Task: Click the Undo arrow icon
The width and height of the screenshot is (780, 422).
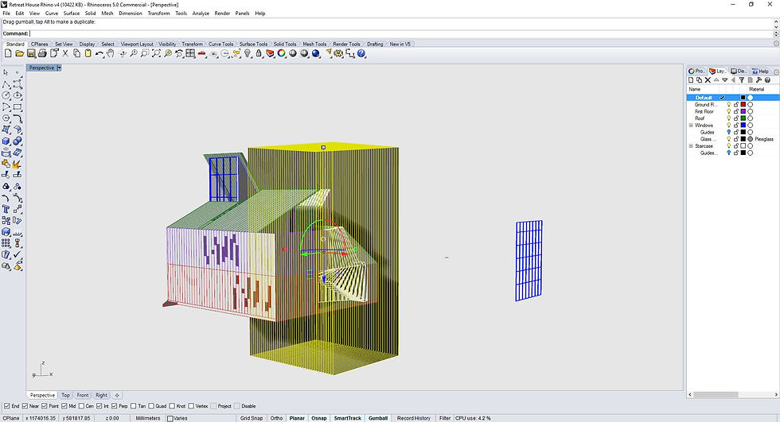Action: point(99,53)
